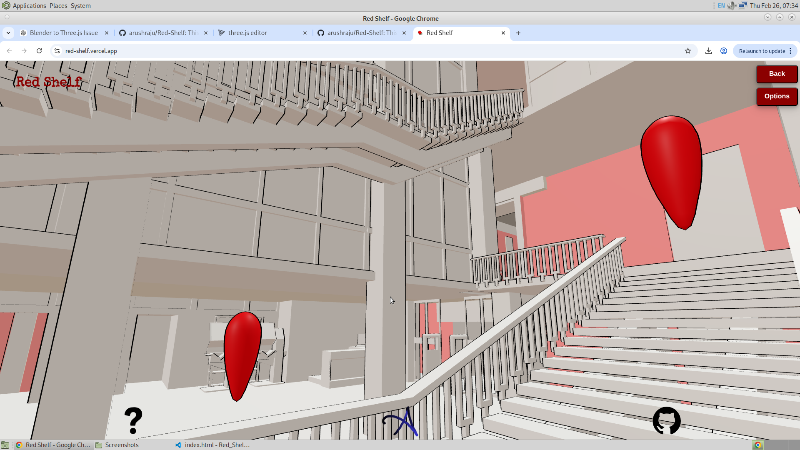The width and height of the screenshot is (800, 450).
Task: Switch to Blender to Three.js Issue tab
Action: pyautogui.click(x=64, y=33)
